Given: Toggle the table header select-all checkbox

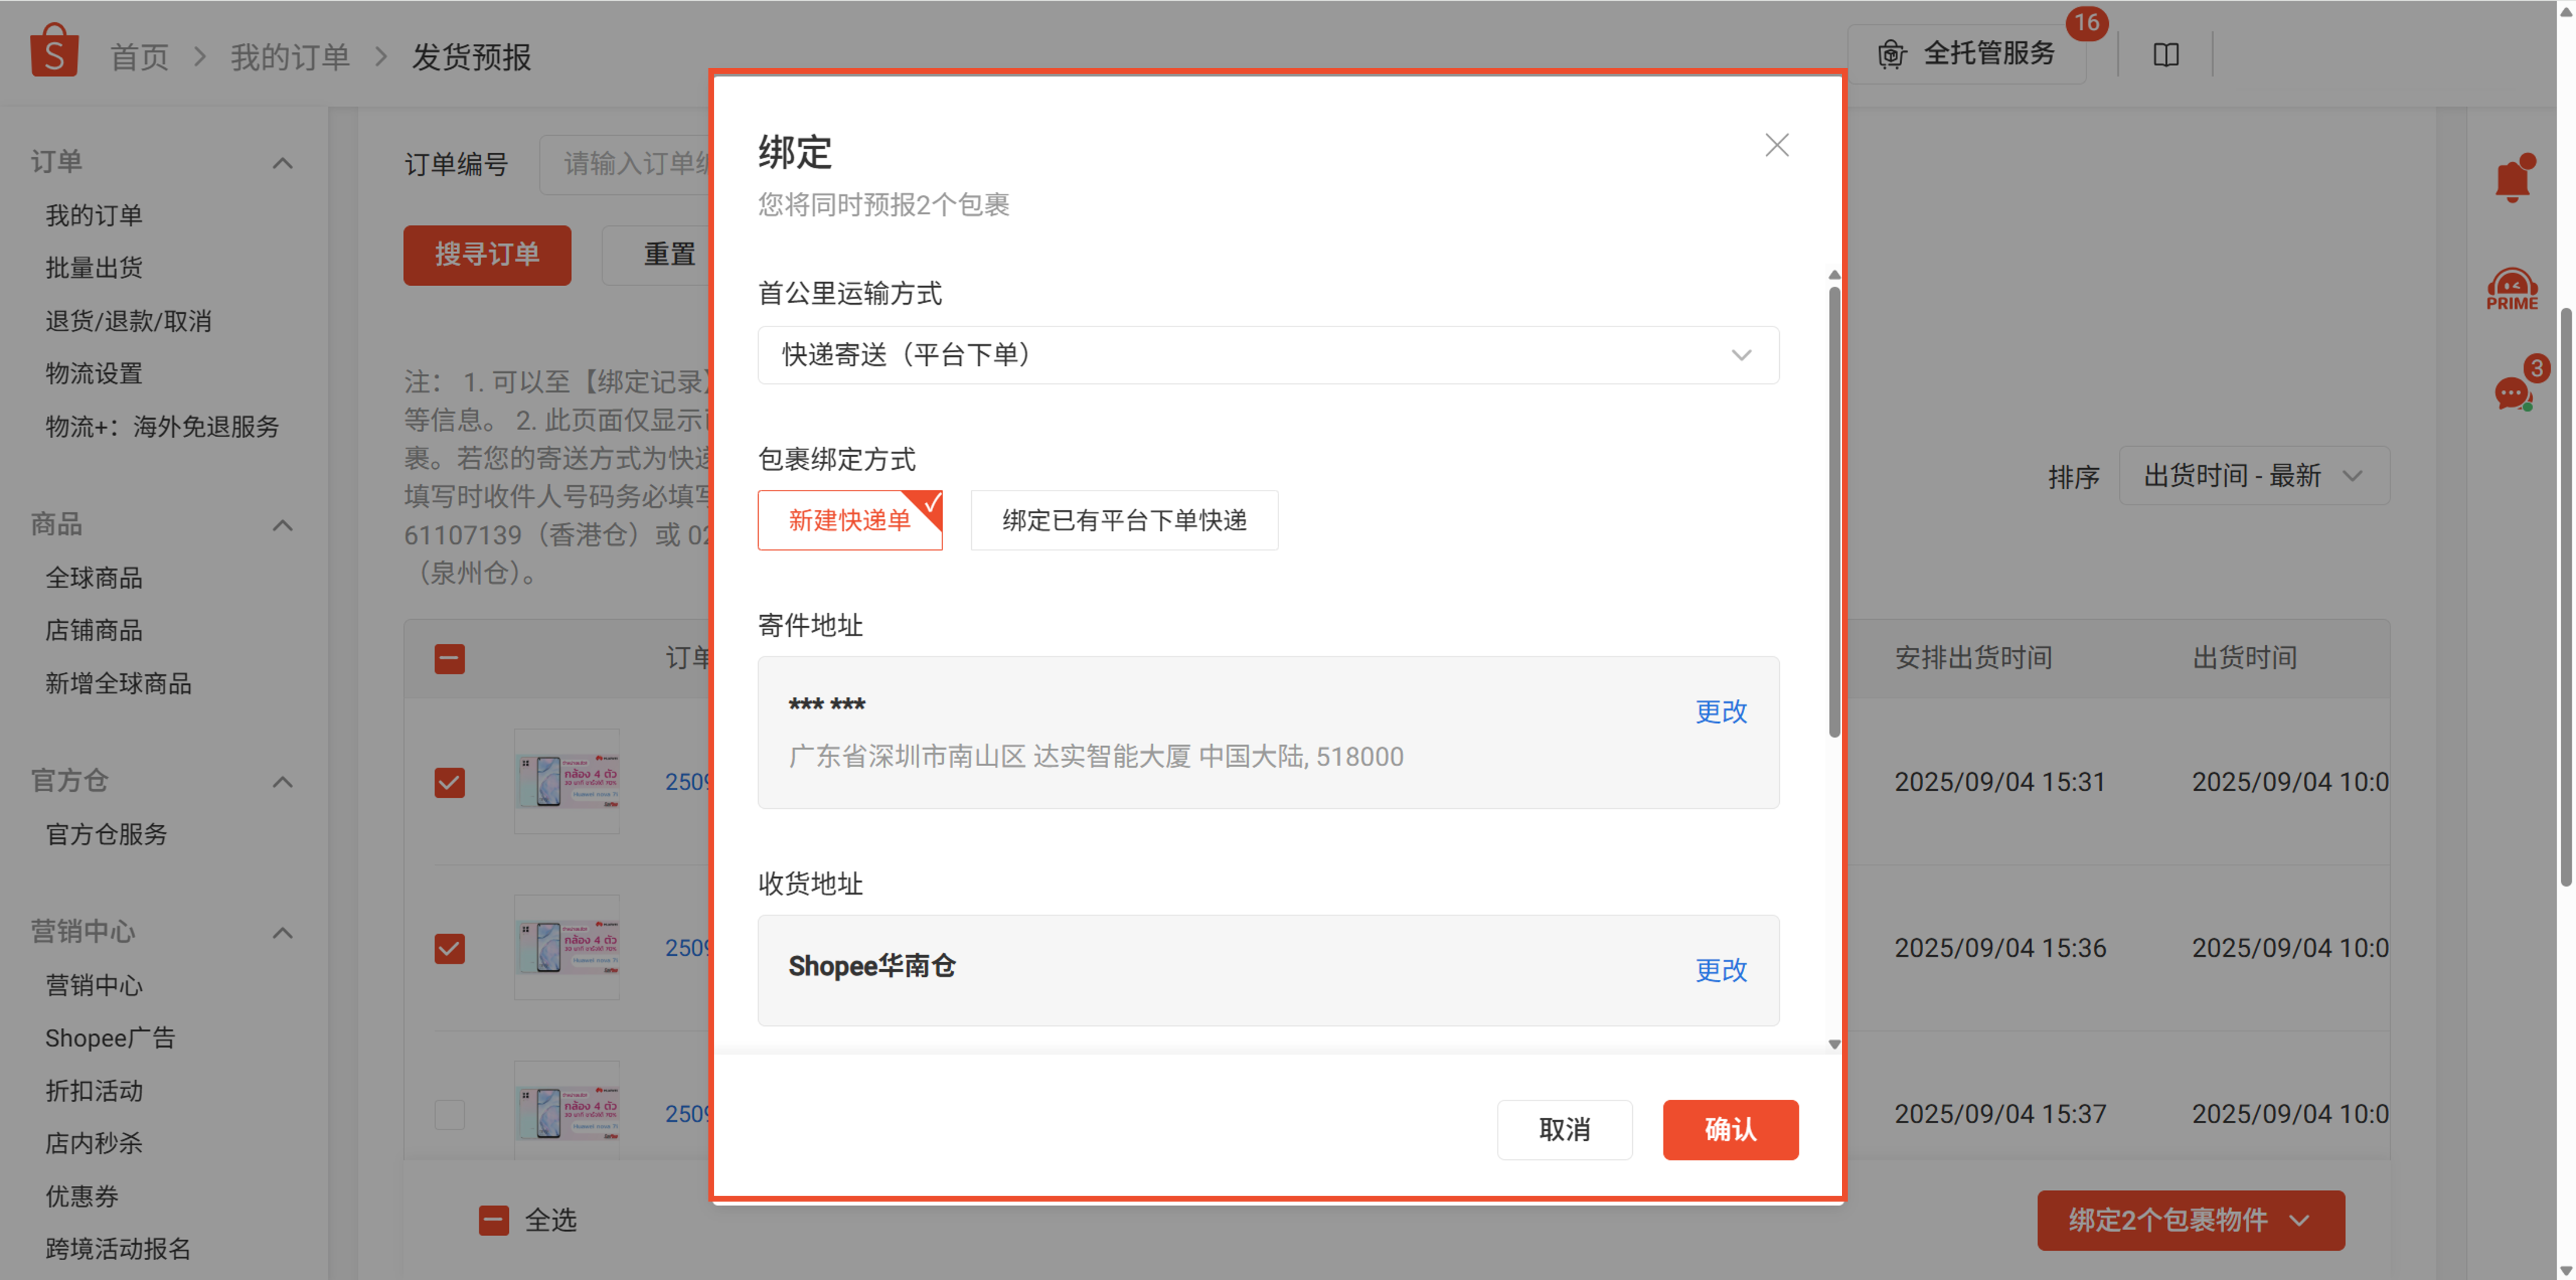Looking at the screenshot, I should [450, 659].
